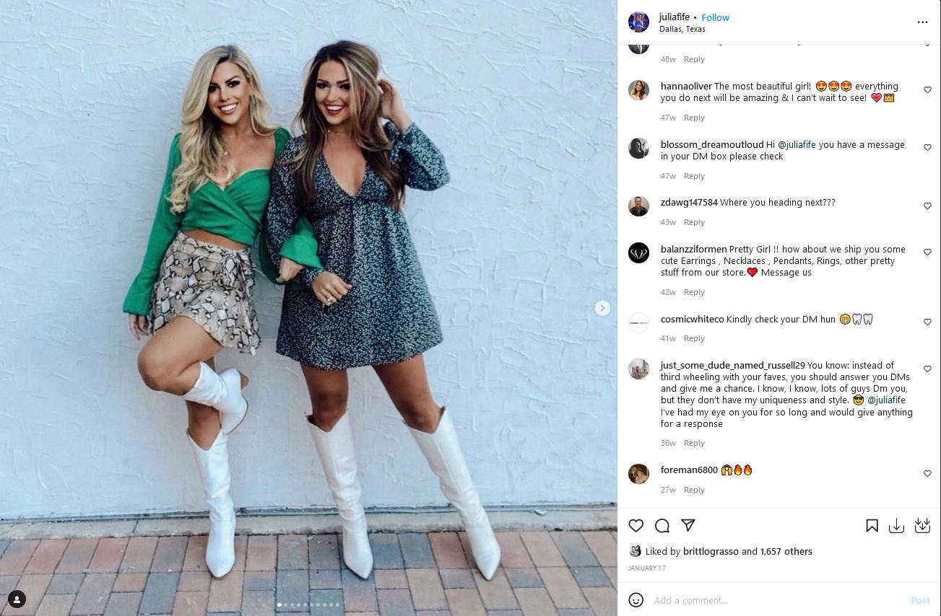Like hannaoliver's comment
The height and width of the screenshot is (616, 941).
pos(927,89)
